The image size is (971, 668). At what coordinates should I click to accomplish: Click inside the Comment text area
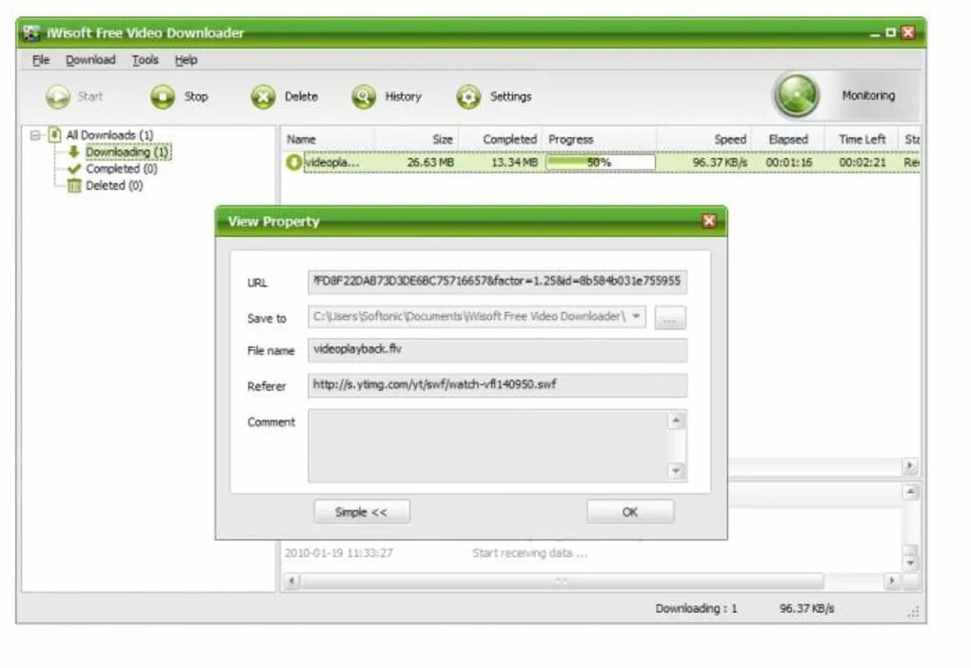(488, 445)
